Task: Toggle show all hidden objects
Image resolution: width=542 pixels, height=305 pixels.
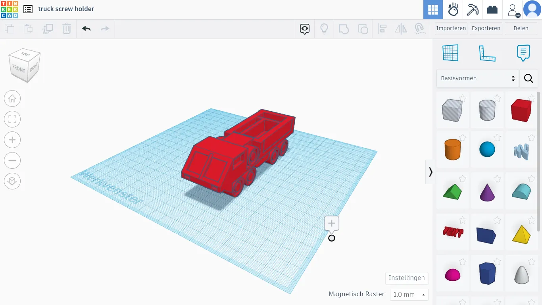Action: point(324,29)
